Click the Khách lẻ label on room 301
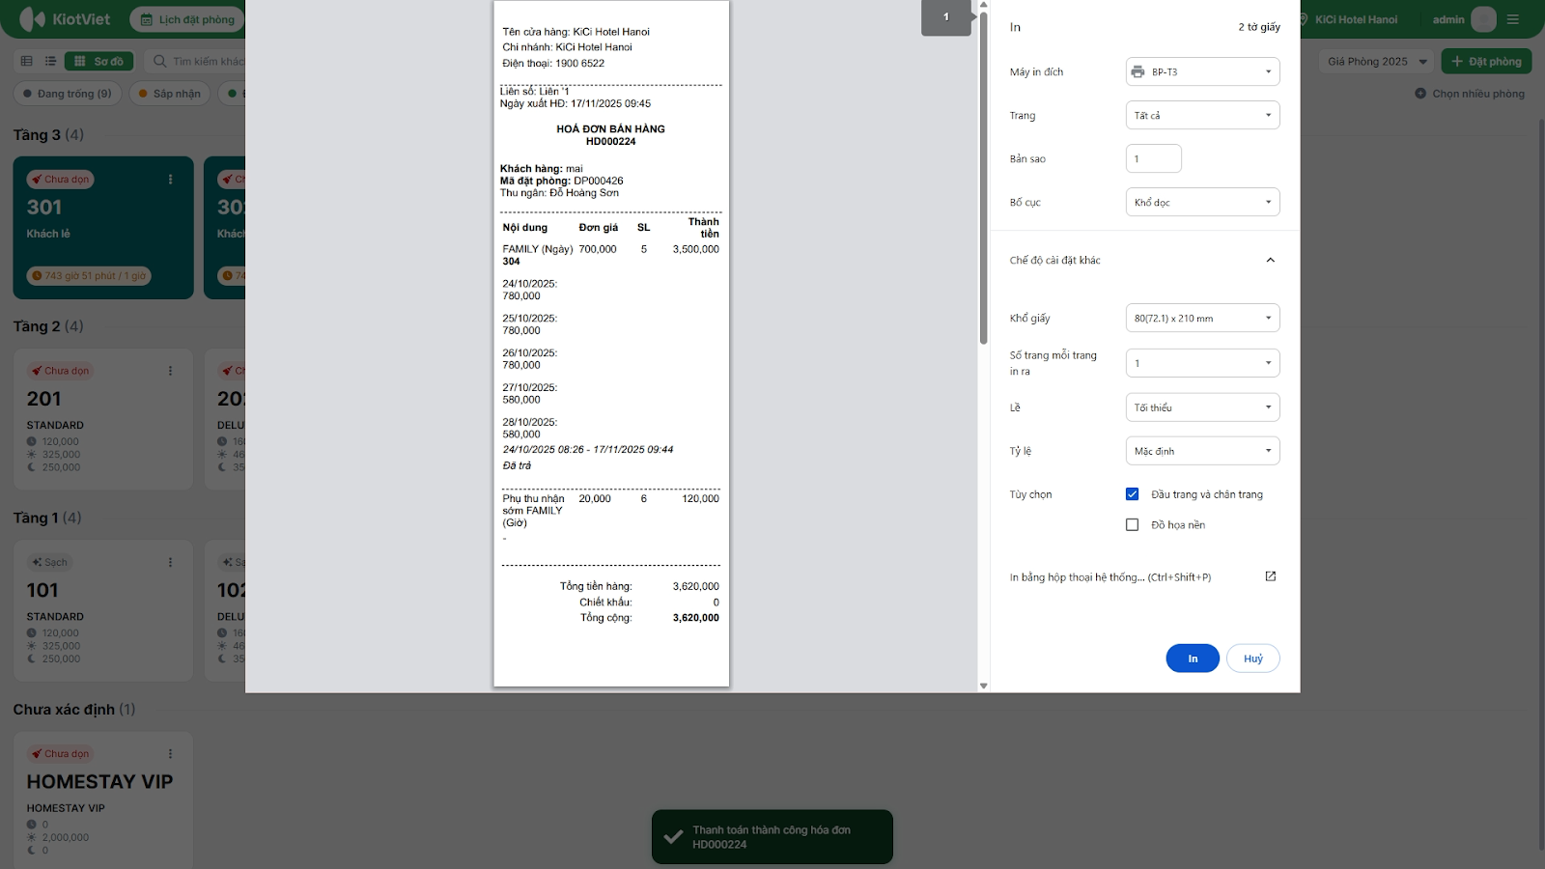 click(x=48, y=234)
